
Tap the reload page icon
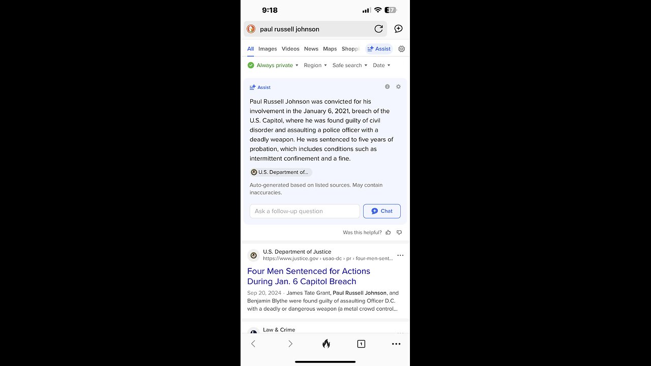378,29
